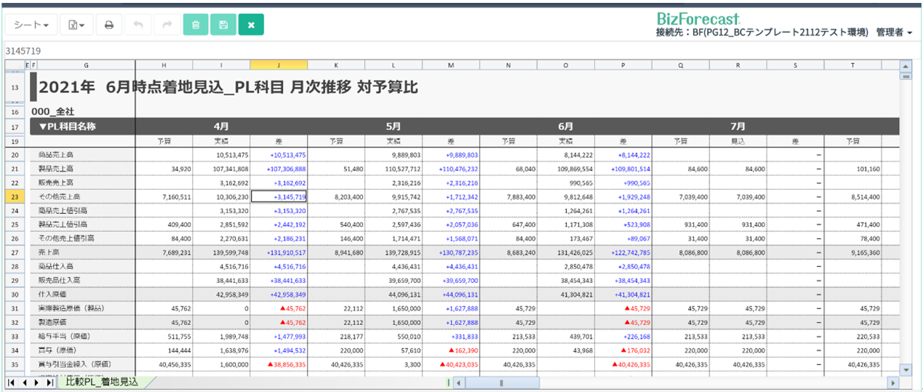Screen dimensions: 923x392
Task: Select column J header
Action: [x=279, y=65]
